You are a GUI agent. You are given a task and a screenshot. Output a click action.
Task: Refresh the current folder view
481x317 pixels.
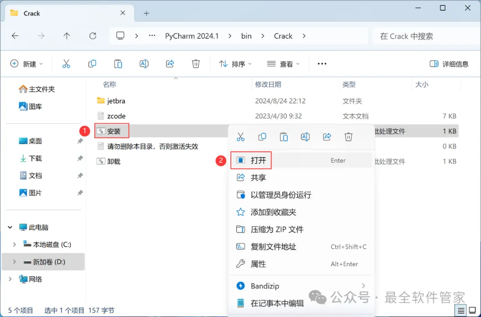click(93, 36)
